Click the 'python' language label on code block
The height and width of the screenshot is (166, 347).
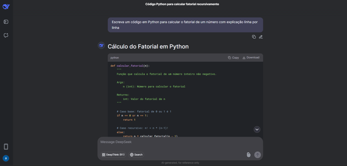[x=115, y=58]
